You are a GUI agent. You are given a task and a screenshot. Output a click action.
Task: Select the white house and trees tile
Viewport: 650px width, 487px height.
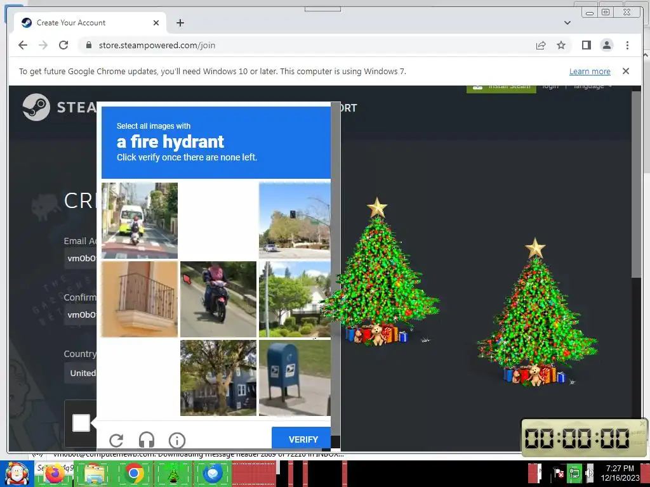point(295,299)
